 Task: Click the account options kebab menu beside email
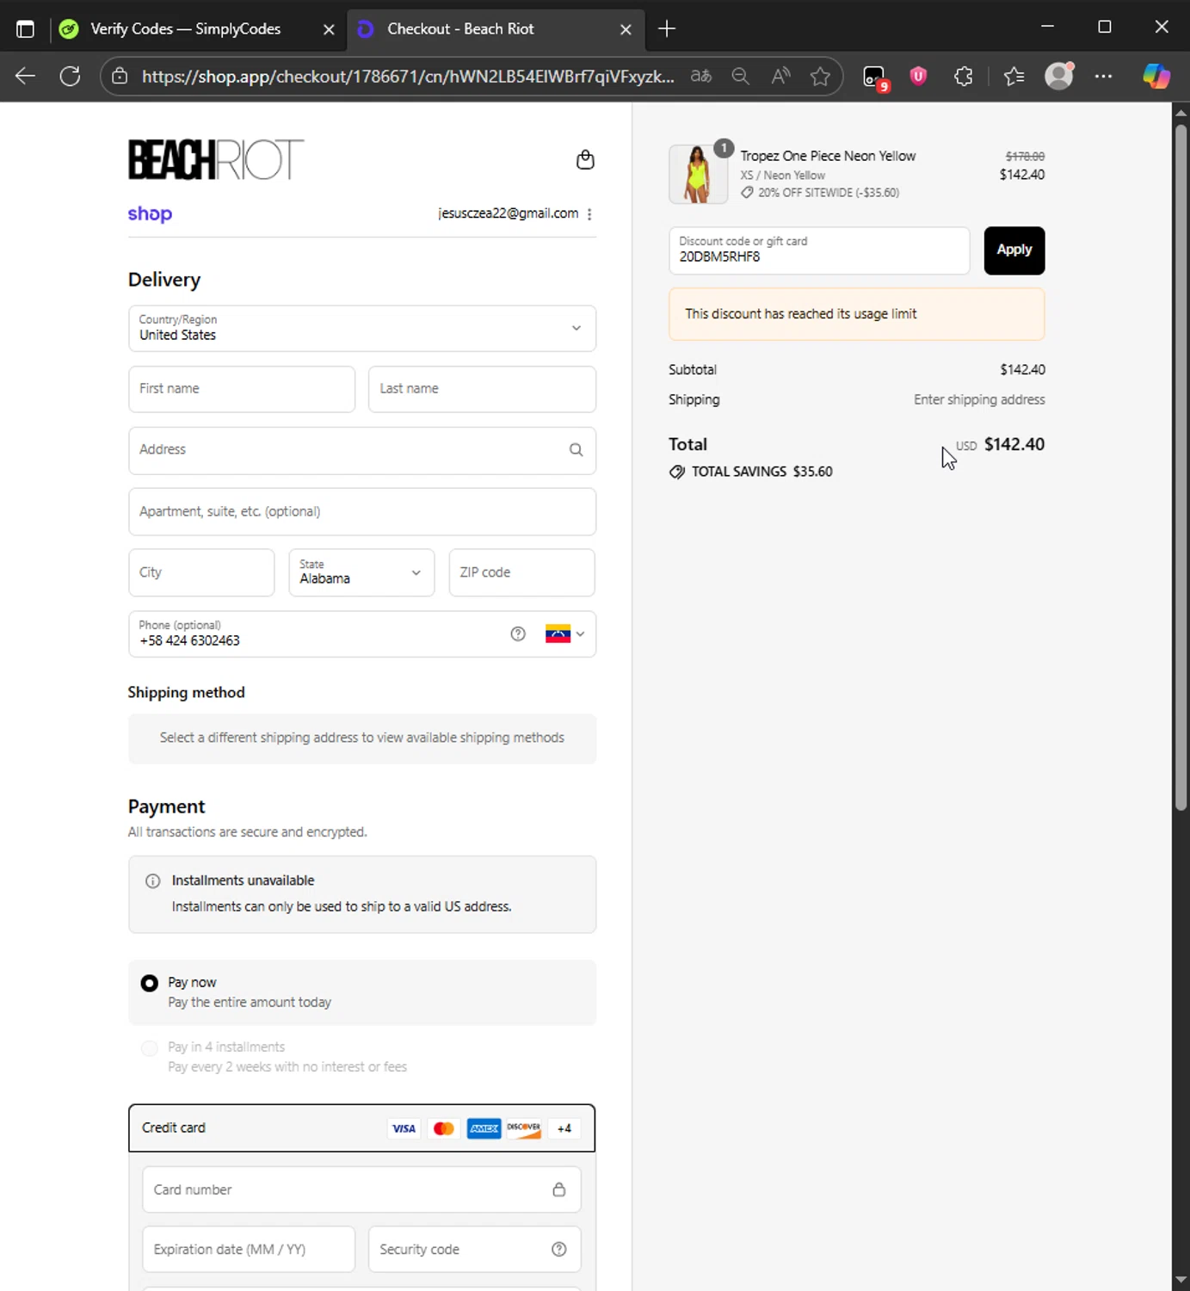[589, 214]
